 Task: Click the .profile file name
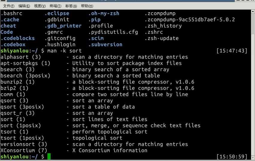[x=101, y=26]
